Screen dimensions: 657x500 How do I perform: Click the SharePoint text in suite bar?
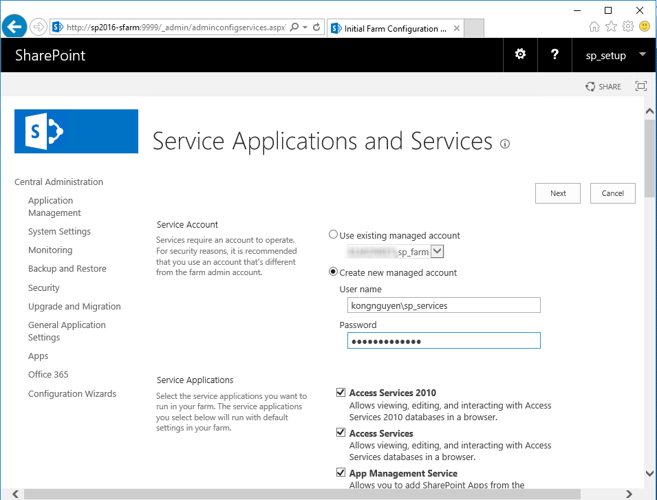pyautogui.click(x=50, y=55)
